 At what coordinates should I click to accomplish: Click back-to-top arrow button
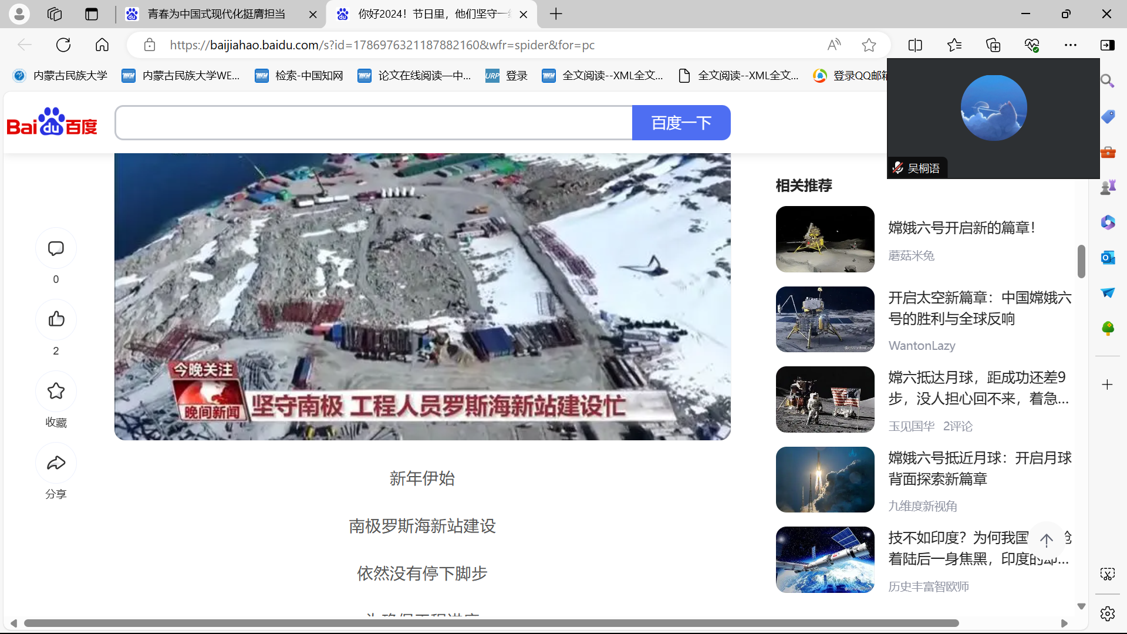click(1046, 539)
